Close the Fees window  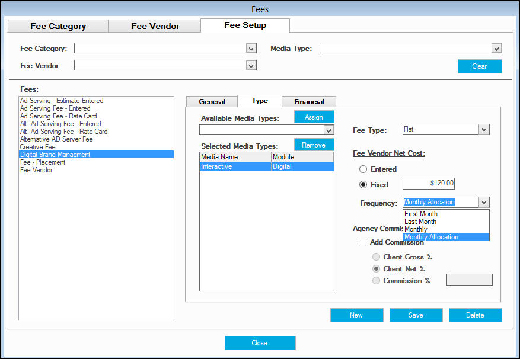tap(260, 343)
